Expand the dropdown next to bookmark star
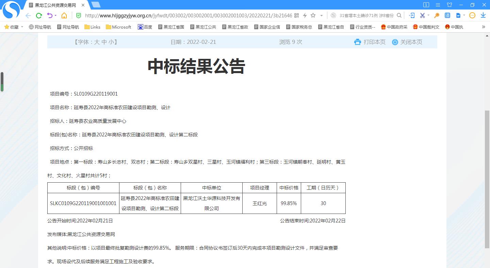The image size is (490, 268). (322, 15)
